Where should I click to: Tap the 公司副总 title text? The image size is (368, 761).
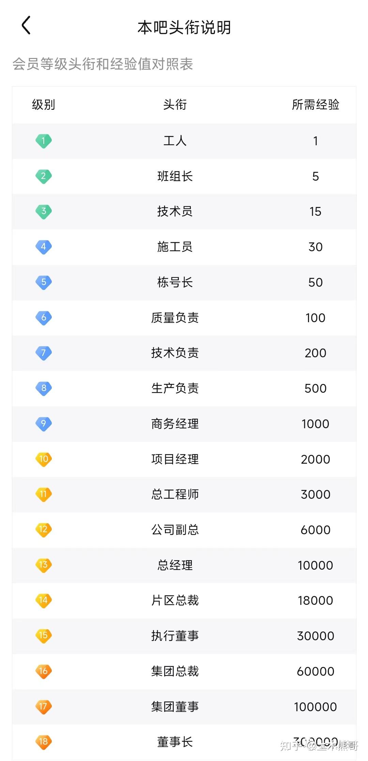[175, 530]
